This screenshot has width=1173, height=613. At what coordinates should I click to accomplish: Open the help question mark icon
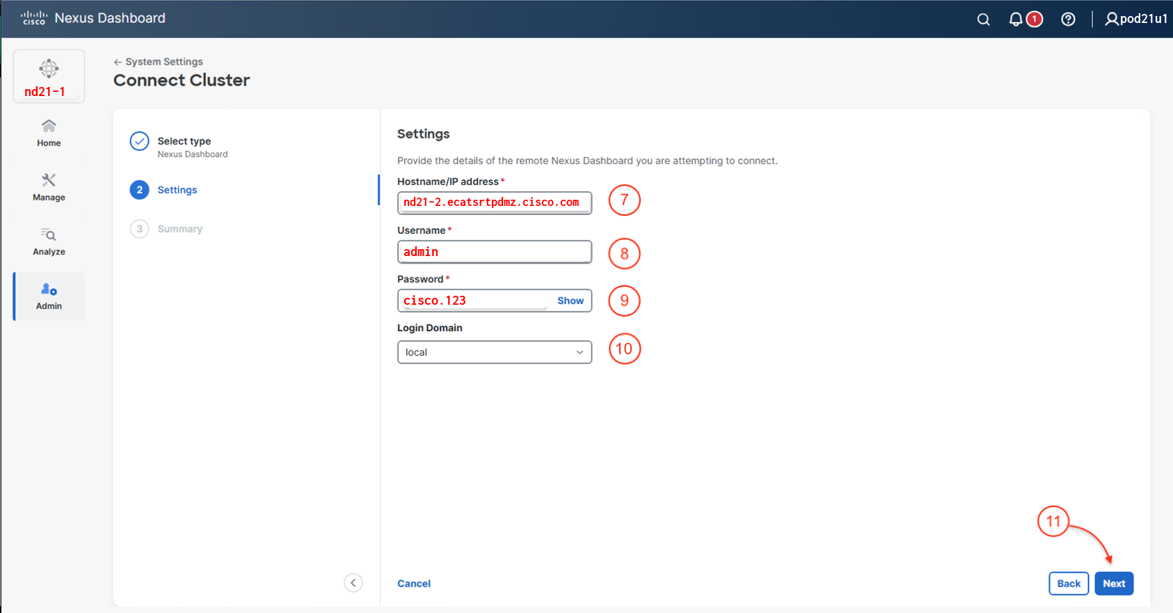pos(1068,19)
